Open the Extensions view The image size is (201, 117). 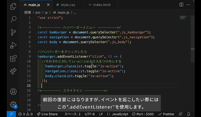click(13, 58)
